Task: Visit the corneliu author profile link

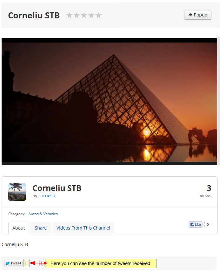Action: point(47,196)
